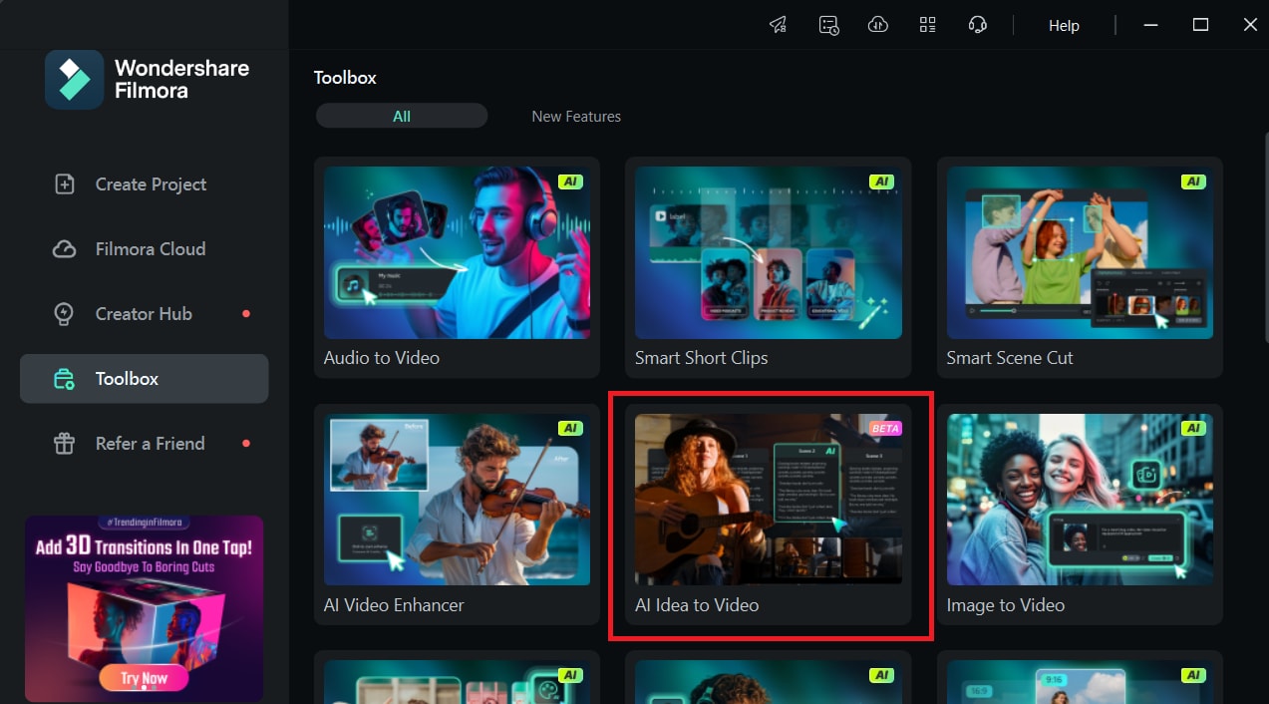
Task: Switch to the All tab
Action: [402, 116]
